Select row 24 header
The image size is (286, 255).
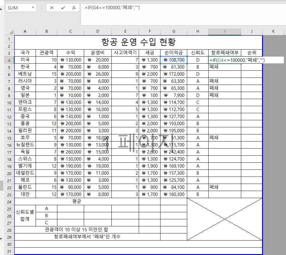pyautogui.click(x=9, y=202)
